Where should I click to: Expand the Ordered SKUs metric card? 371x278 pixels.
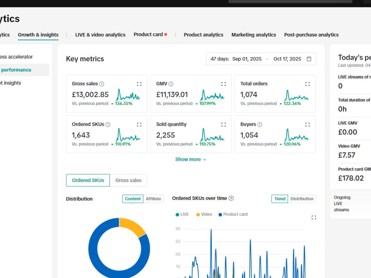pos(139,125)
